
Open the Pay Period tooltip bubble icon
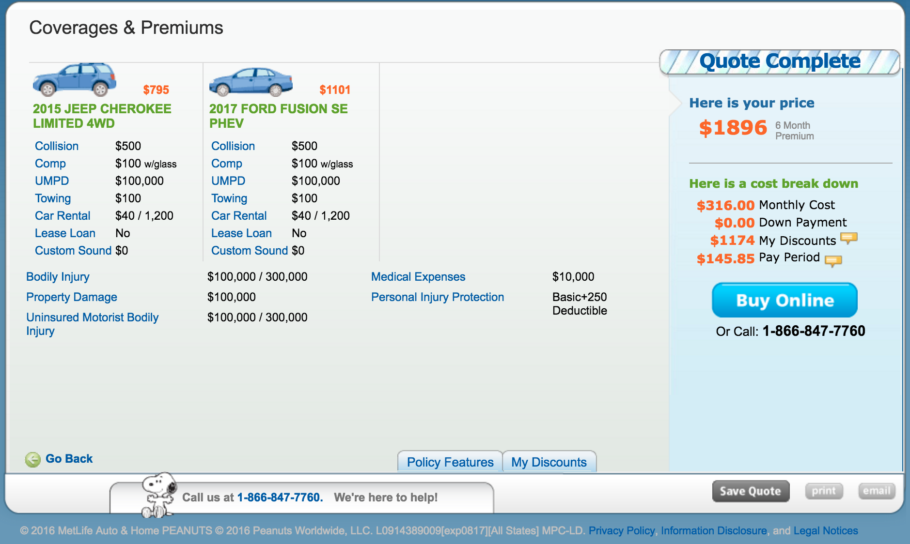pyautogui.click(x=833, y=261)
